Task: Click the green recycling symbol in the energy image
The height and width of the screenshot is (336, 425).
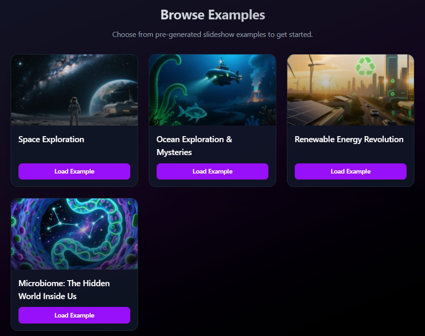Action: click(x=365, y=67)
